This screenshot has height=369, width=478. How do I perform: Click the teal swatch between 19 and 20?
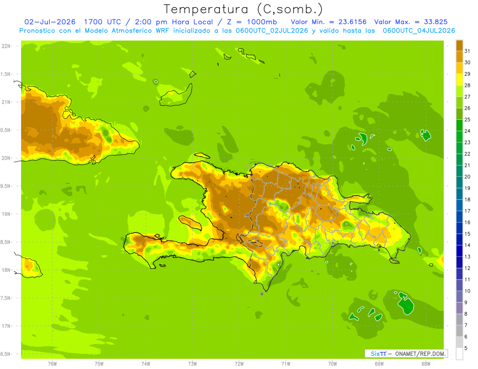[x=459, y=182]
